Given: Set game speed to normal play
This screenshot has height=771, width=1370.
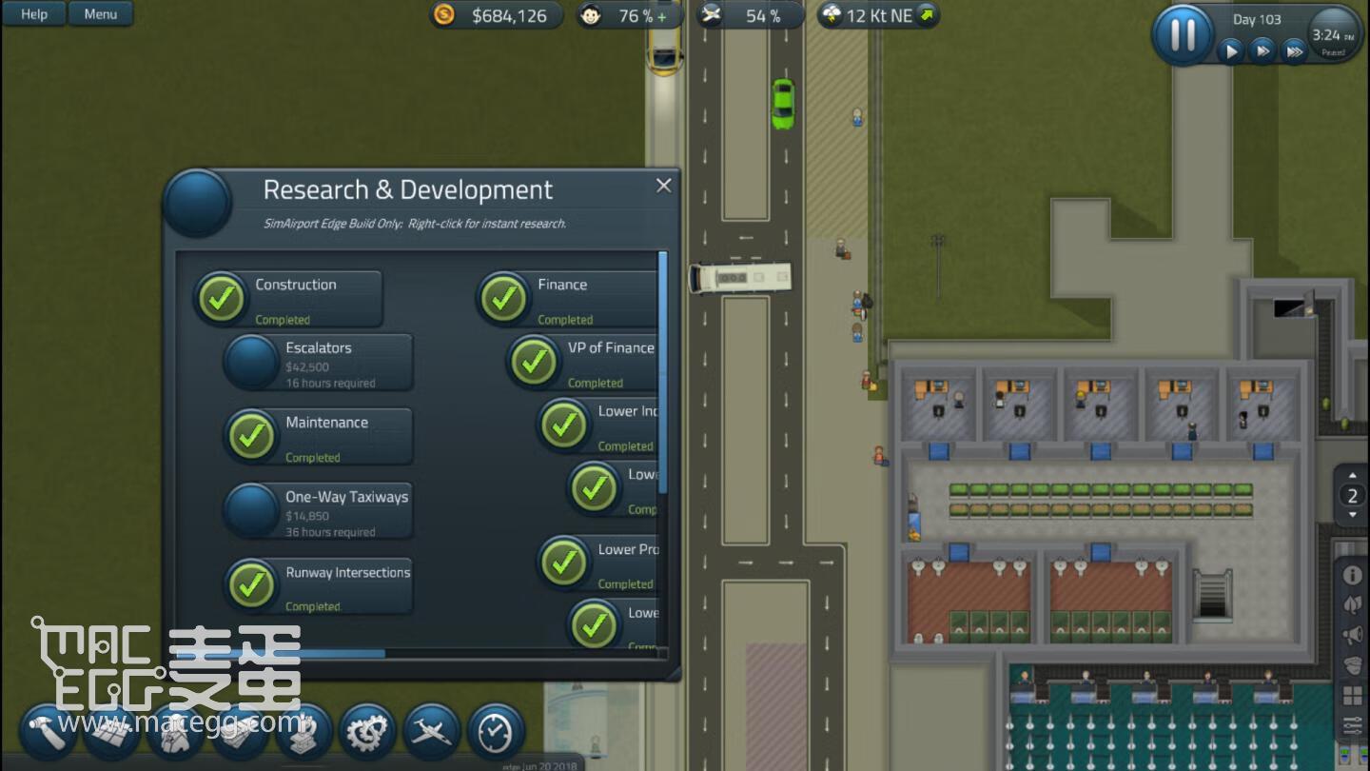Looking at the screenshot, I should pyautogui.click(x=1230, y=50).
